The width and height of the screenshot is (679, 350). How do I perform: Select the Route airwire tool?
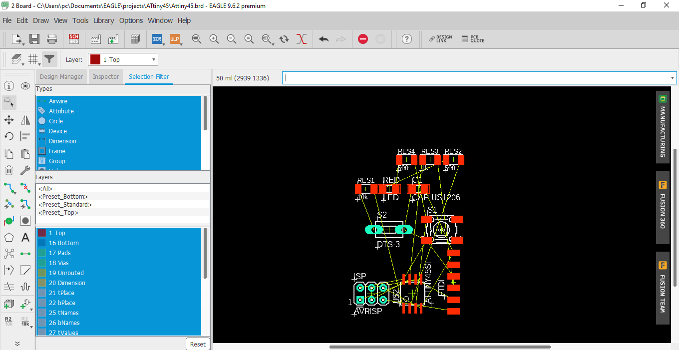point(9,188)
